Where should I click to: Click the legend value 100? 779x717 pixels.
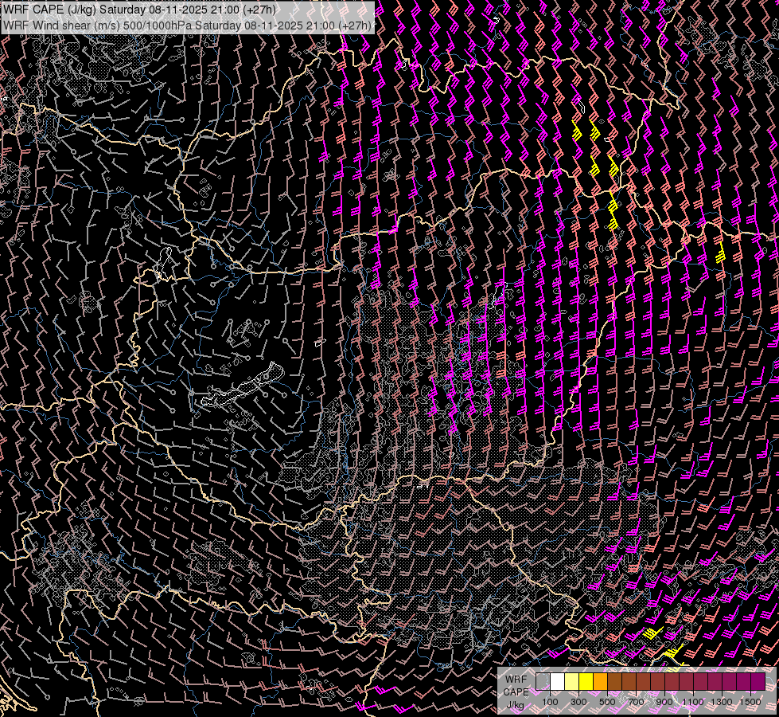click(x=550, y=702)
